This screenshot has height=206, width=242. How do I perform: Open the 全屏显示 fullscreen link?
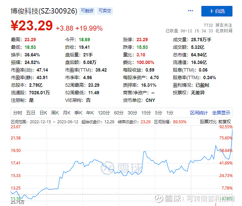(x=221, y=113)
